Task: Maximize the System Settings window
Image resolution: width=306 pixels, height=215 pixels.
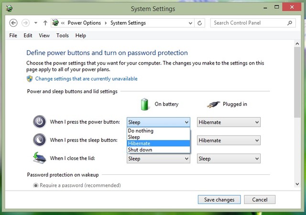Action: pos(276,8)
